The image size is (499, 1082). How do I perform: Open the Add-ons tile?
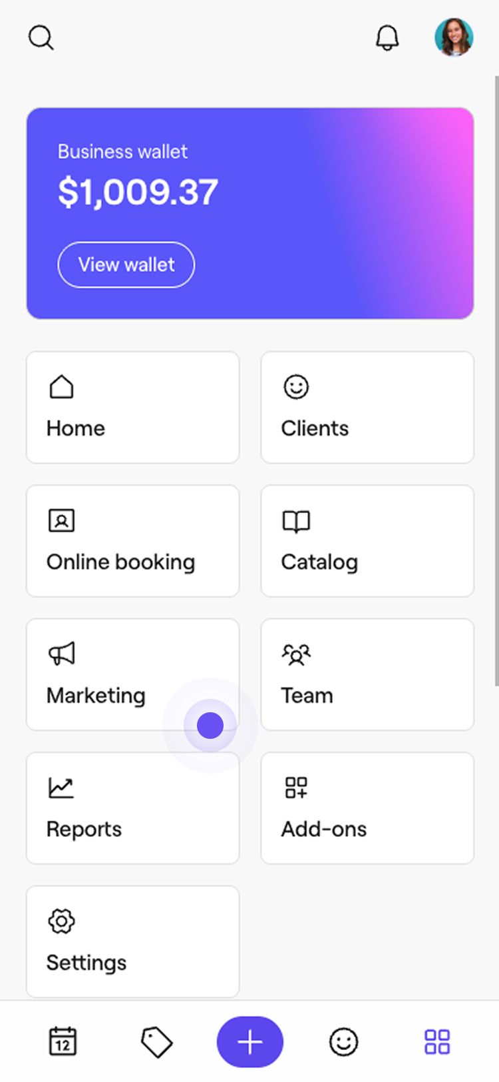pos(367,808)
